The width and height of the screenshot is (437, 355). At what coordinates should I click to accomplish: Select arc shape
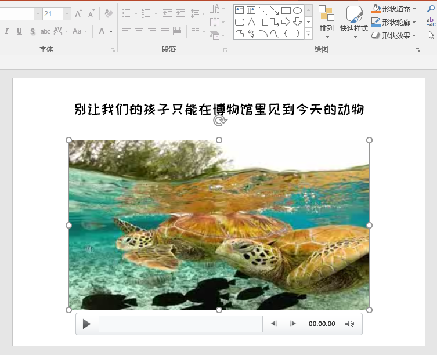263,34
